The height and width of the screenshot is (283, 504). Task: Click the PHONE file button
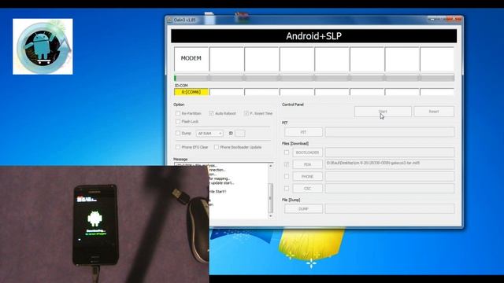coord(308,176)
